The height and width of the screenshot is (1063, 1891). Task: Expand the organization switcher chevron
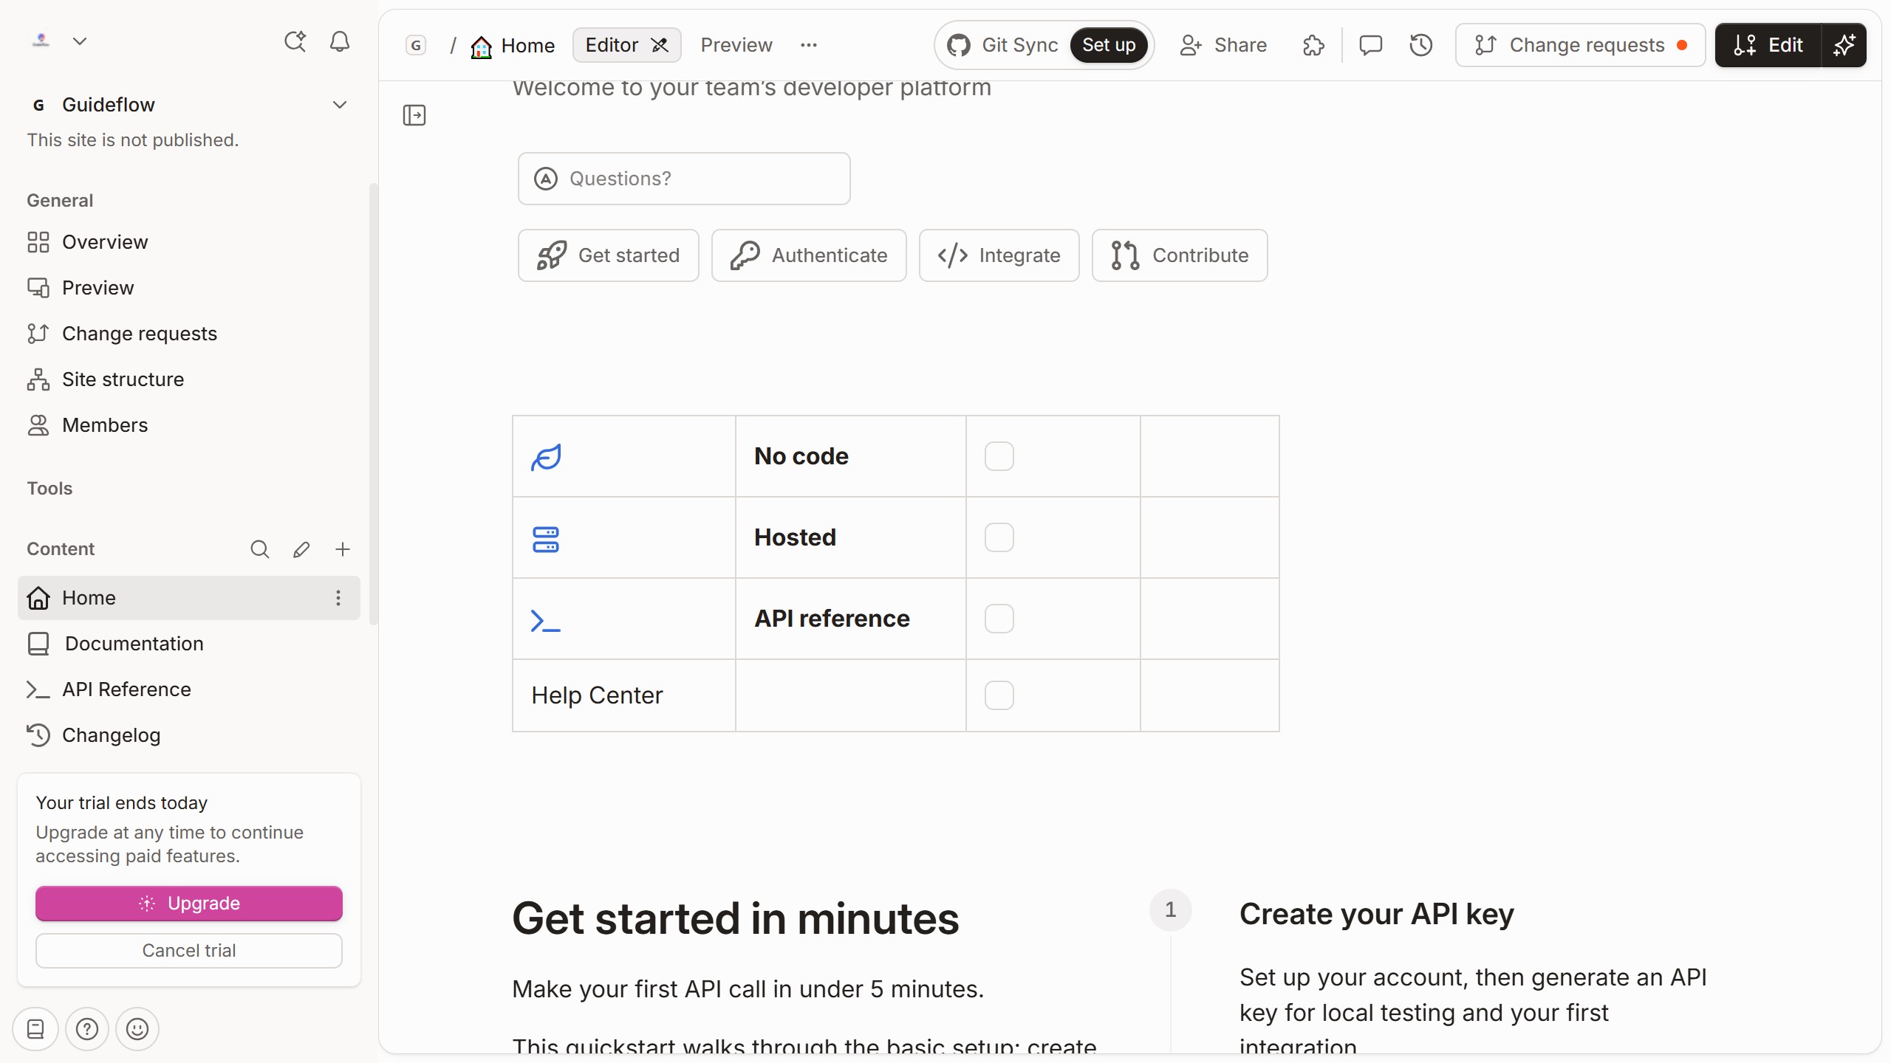pyautogui.click(x=80, y=41)
